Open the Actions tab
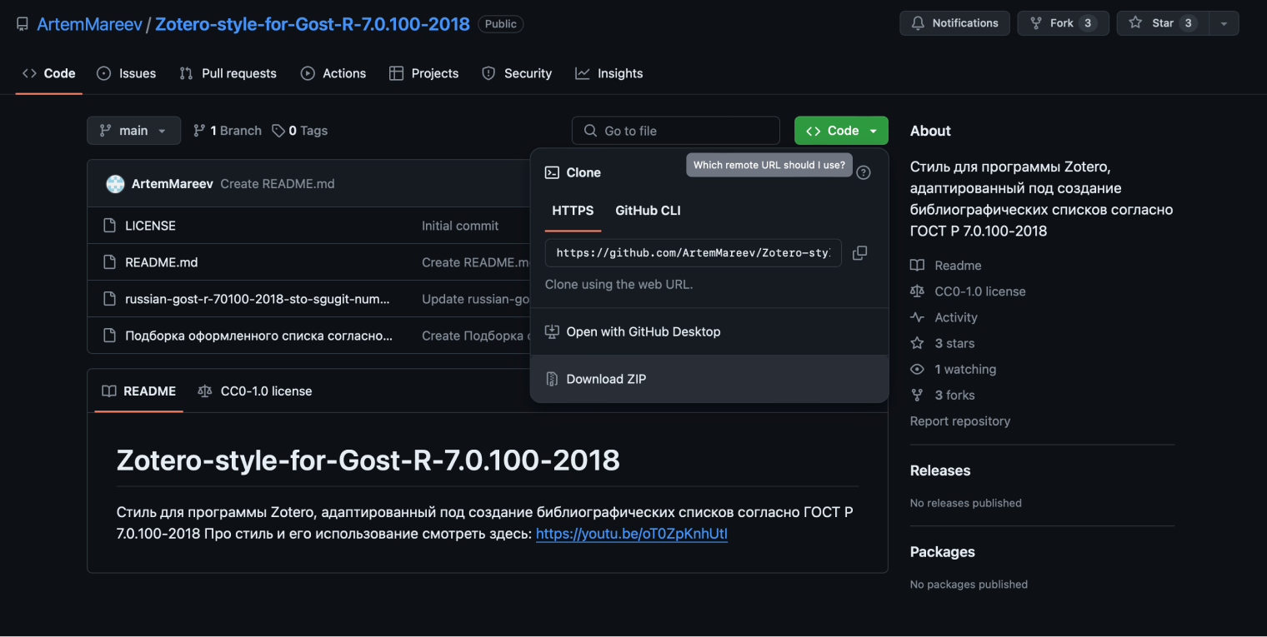The width and height of the screenshot is (1267, 637). pyautogui.click(x=333, y=73)
